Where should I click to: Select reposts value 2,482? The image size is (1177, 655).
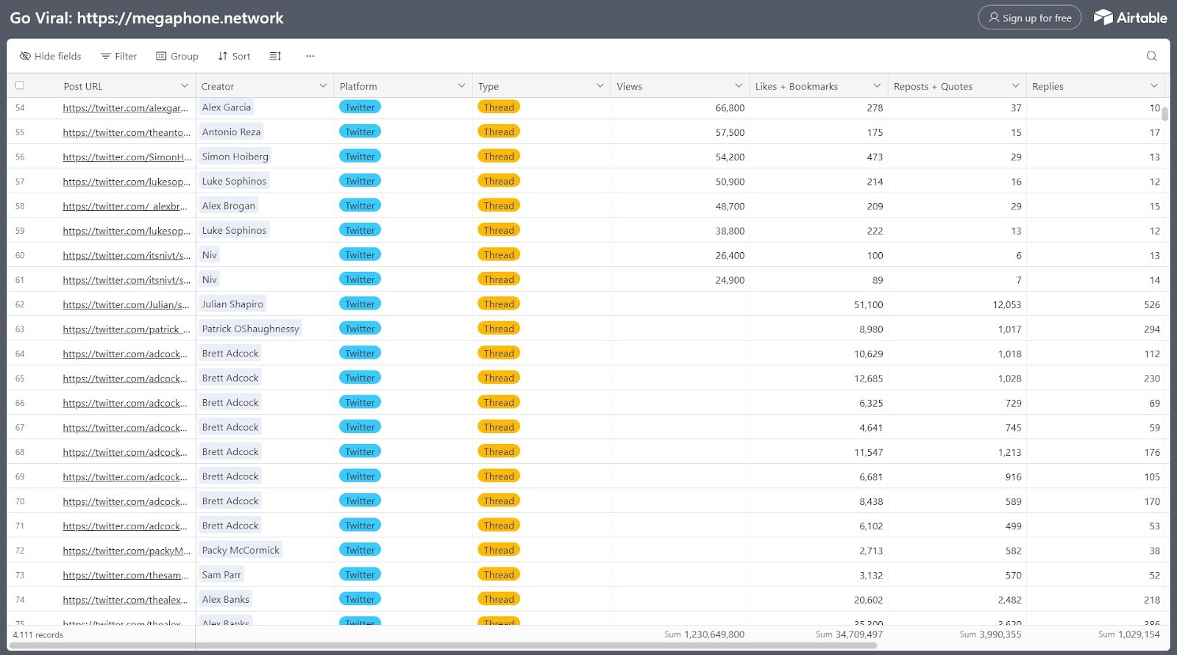pyautogui.click(x=1009, y=600)
